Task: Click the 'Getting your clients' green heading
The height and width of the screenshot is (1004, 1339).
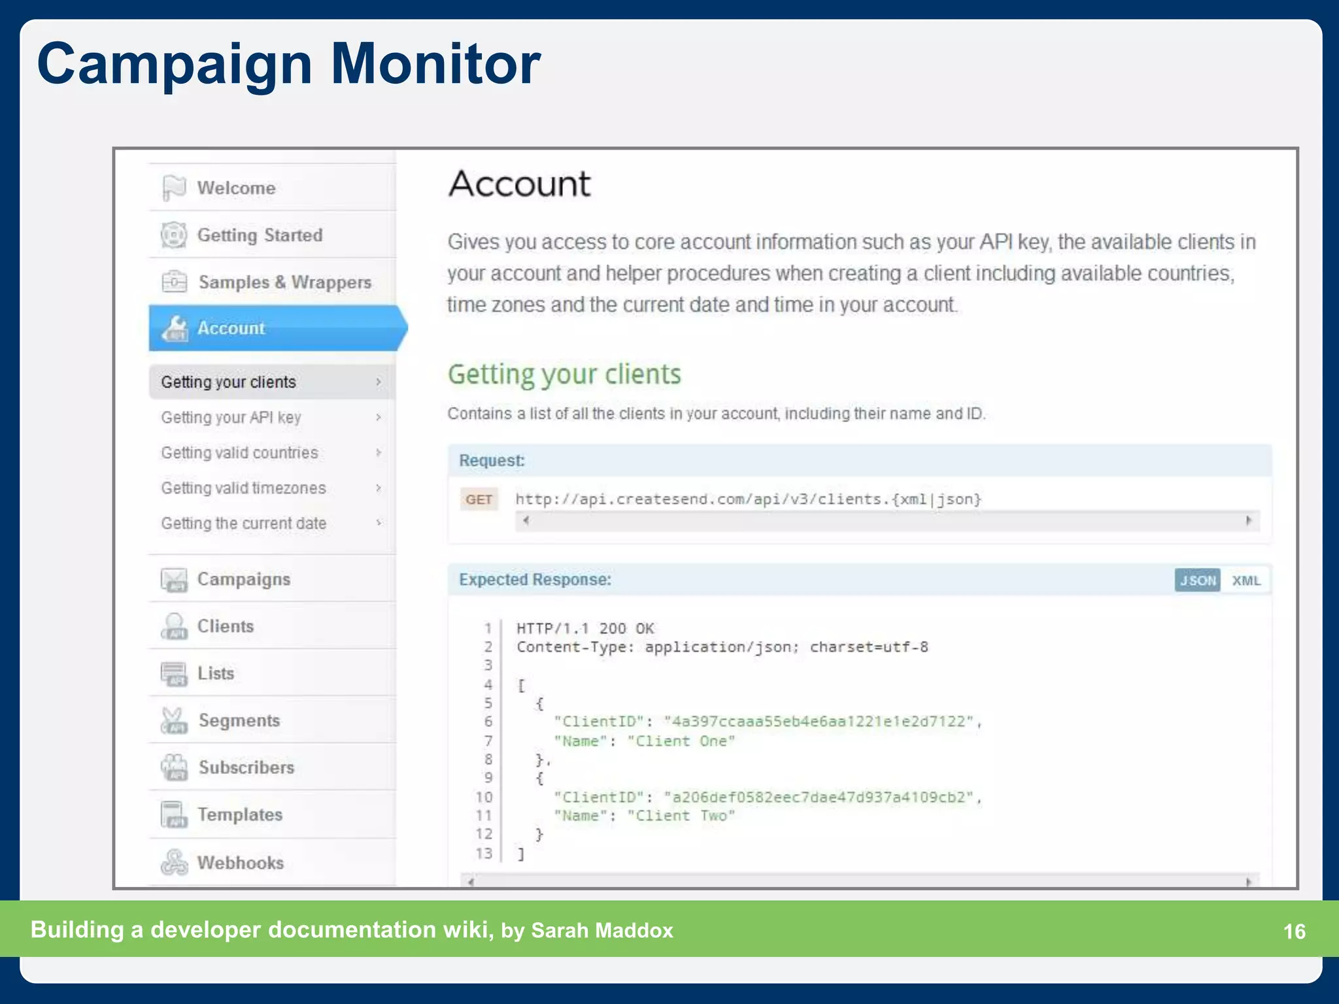Action: 564,375
